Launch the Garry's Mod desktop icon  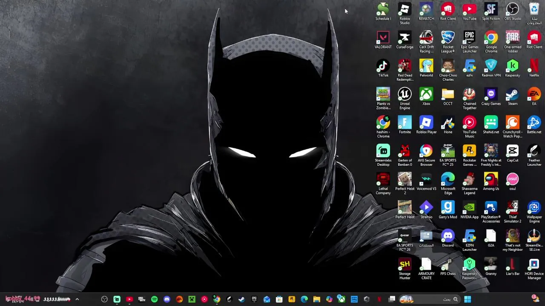[x=448, y=210]
